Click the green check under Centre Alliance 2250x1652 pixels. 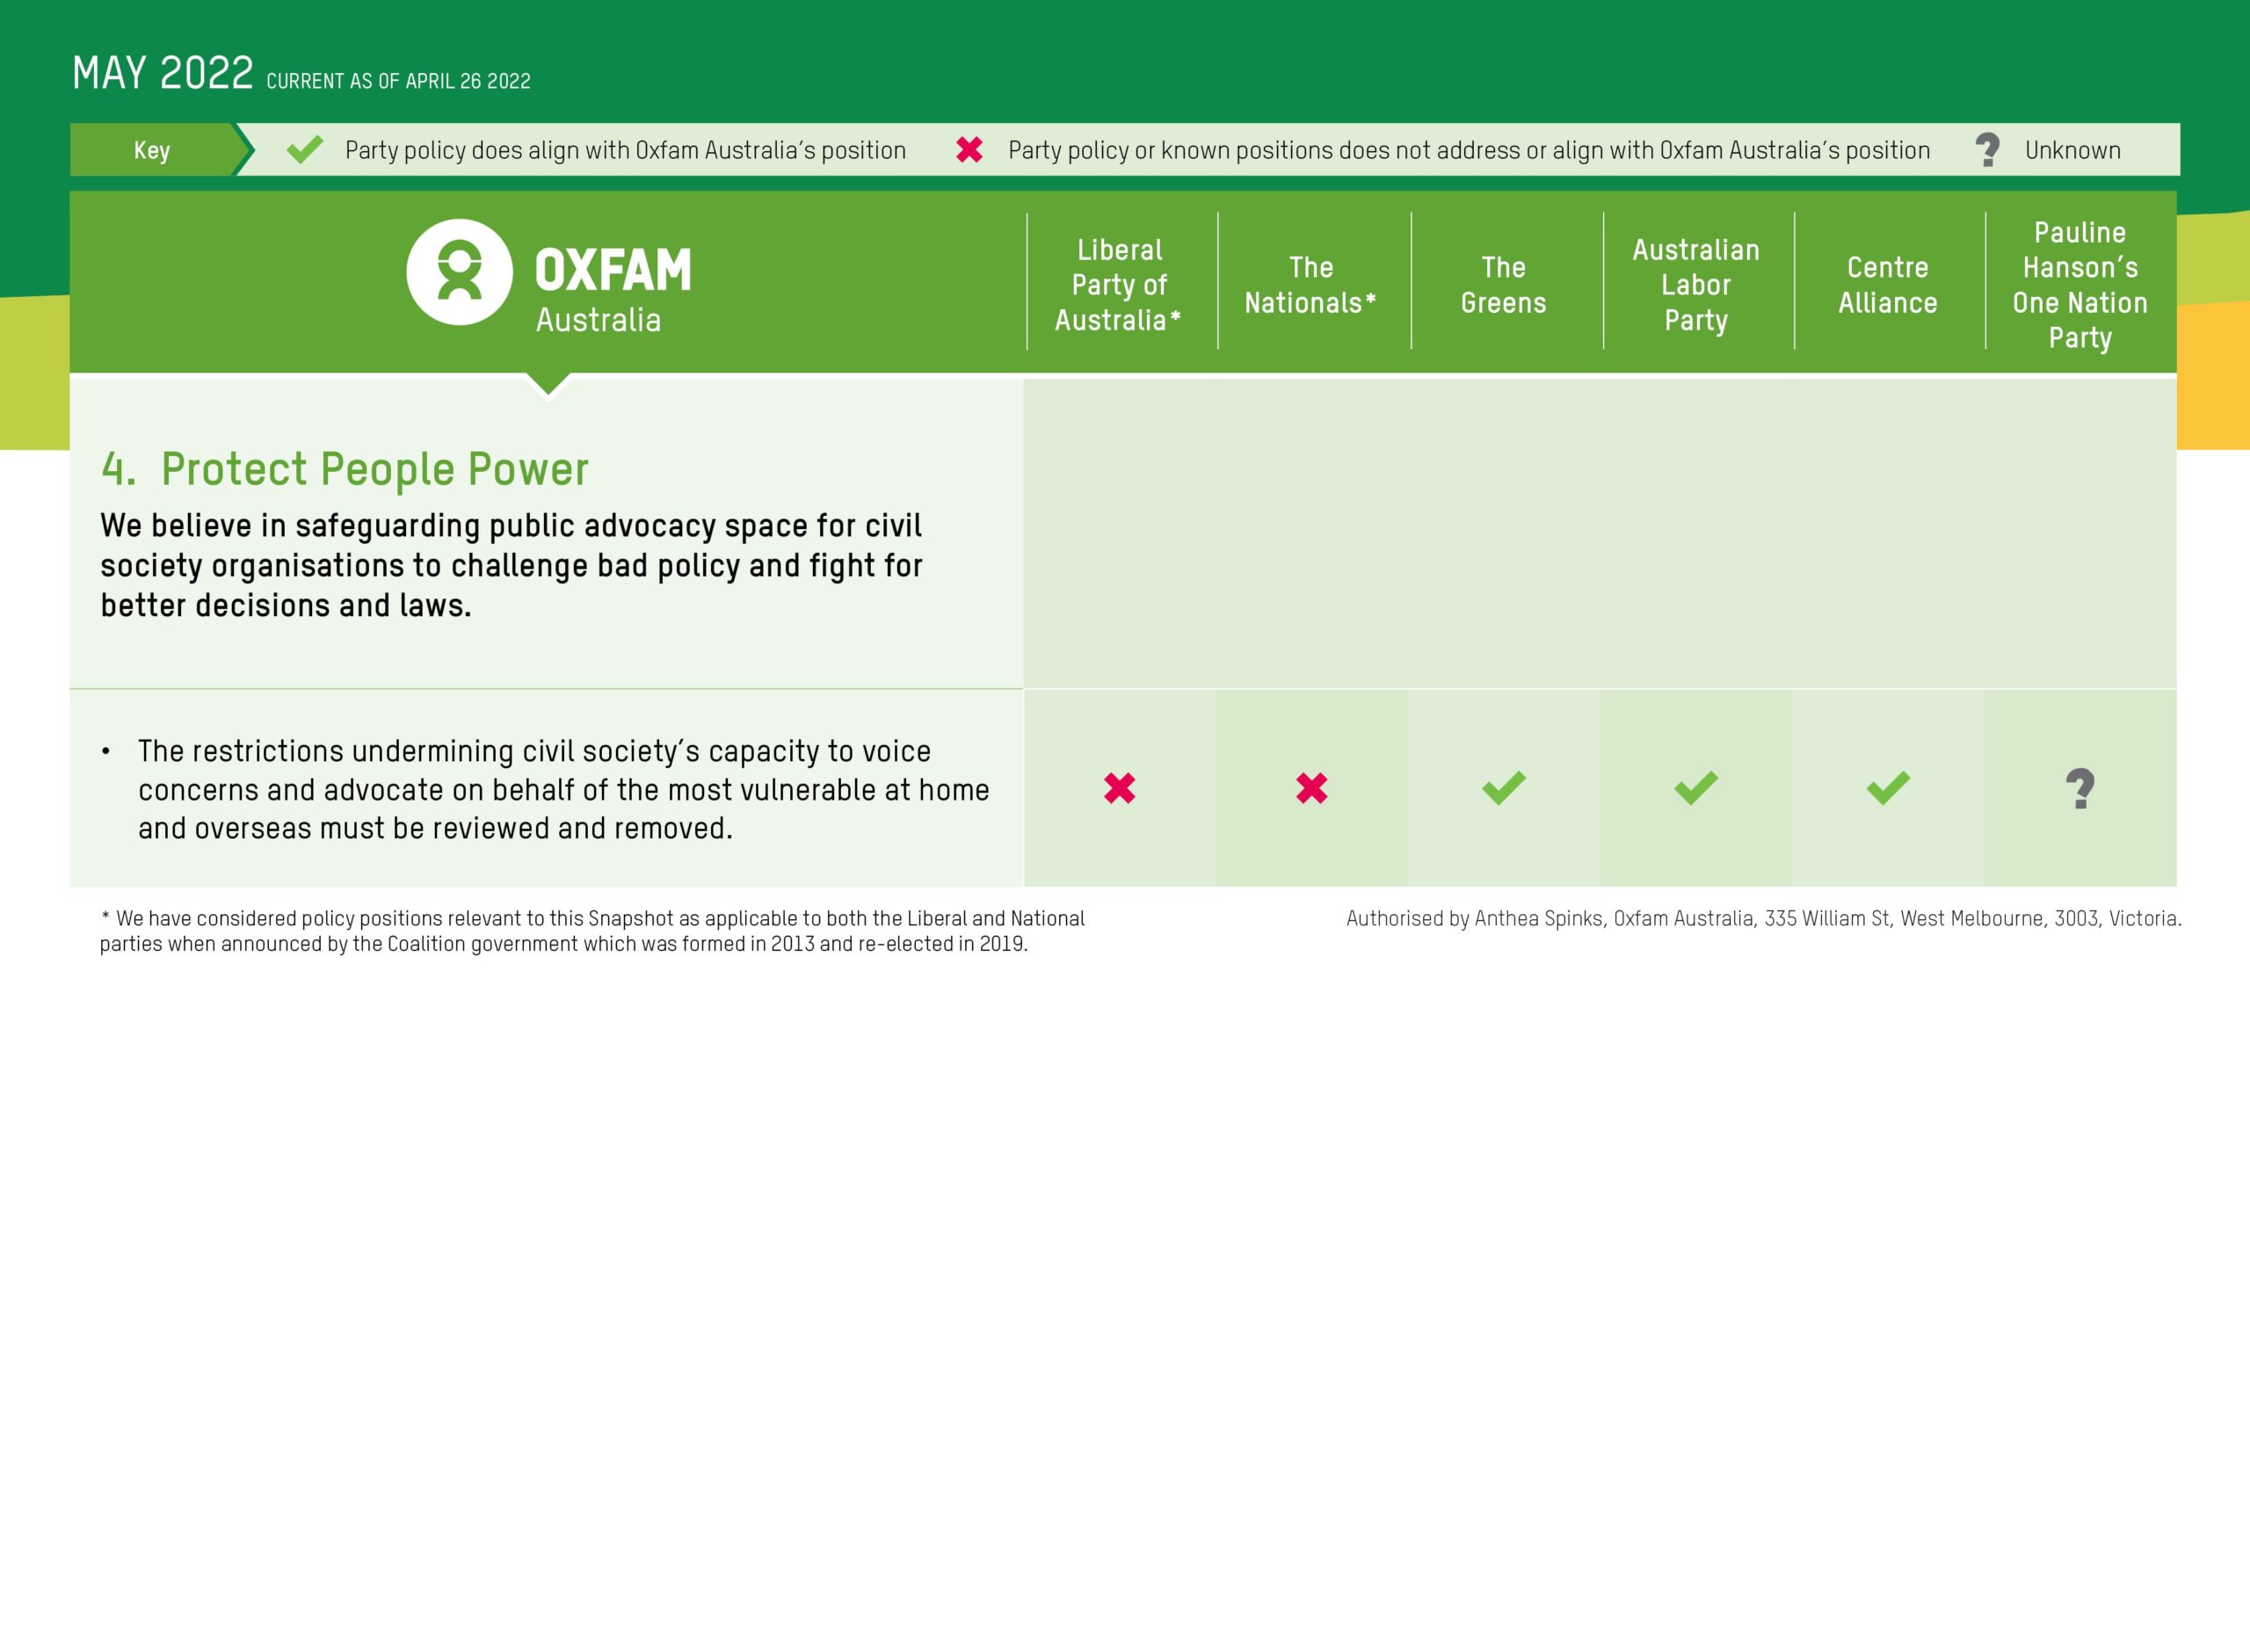[1887, 788]
